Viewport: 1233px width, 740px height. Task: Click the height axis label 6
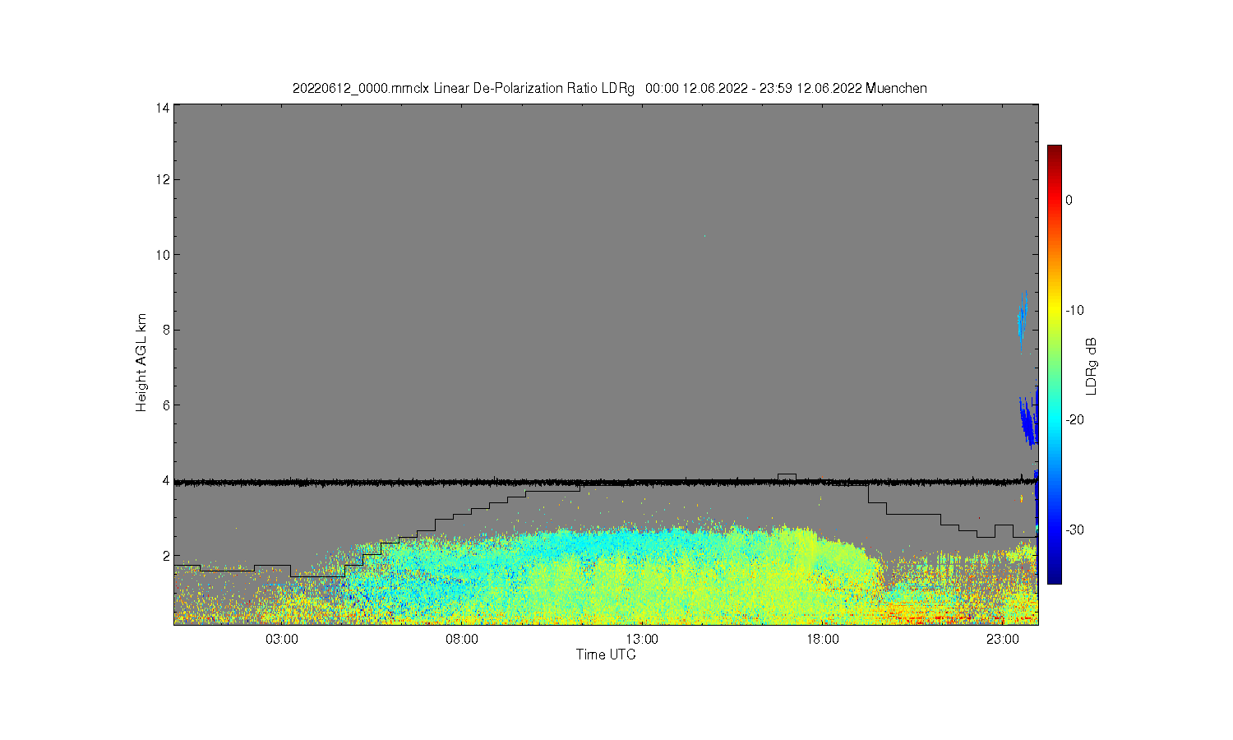coord(165,405)
